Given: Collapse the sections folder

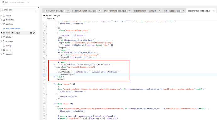Looking at the screenshot, I should pyautogui.click(x=2, y=24).
